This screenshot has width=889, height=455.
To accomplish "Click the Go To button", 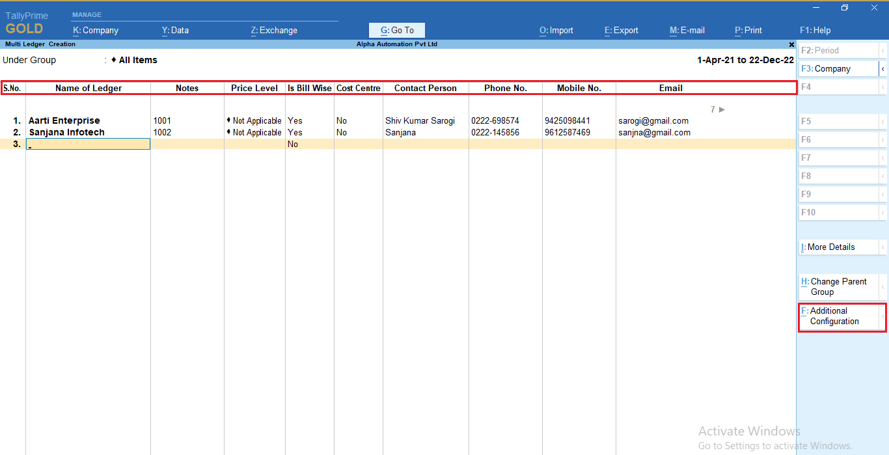I will (397, 30).
